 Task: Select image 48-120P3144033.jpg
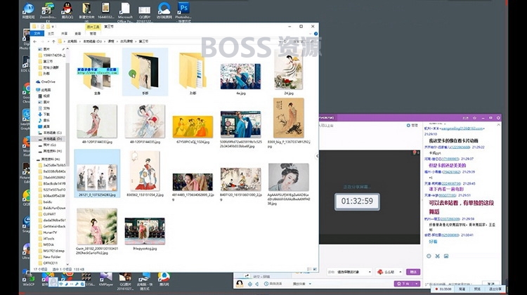coord(97,124)
